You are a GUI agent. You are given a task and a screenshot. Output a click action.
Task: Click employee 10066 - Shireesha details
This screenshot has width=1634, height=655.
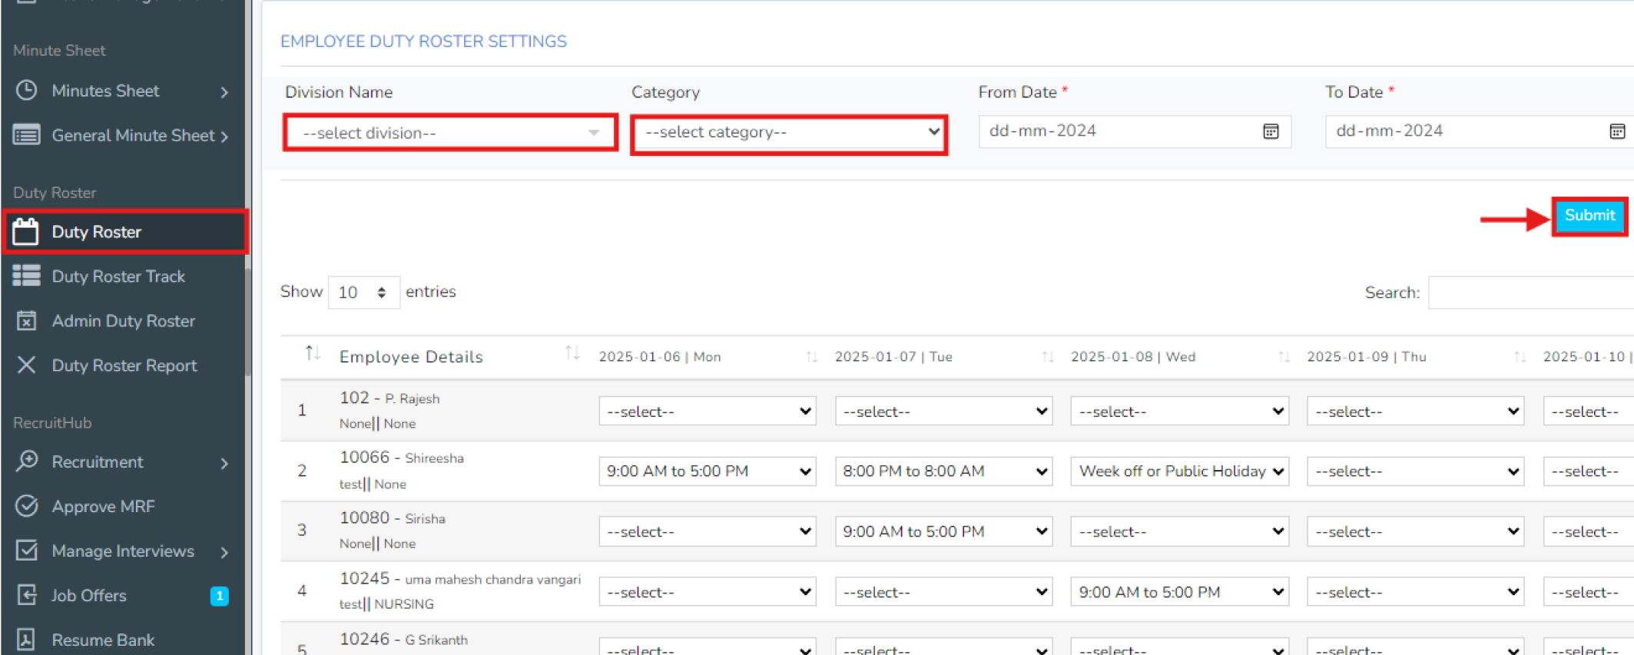[402, 470]
